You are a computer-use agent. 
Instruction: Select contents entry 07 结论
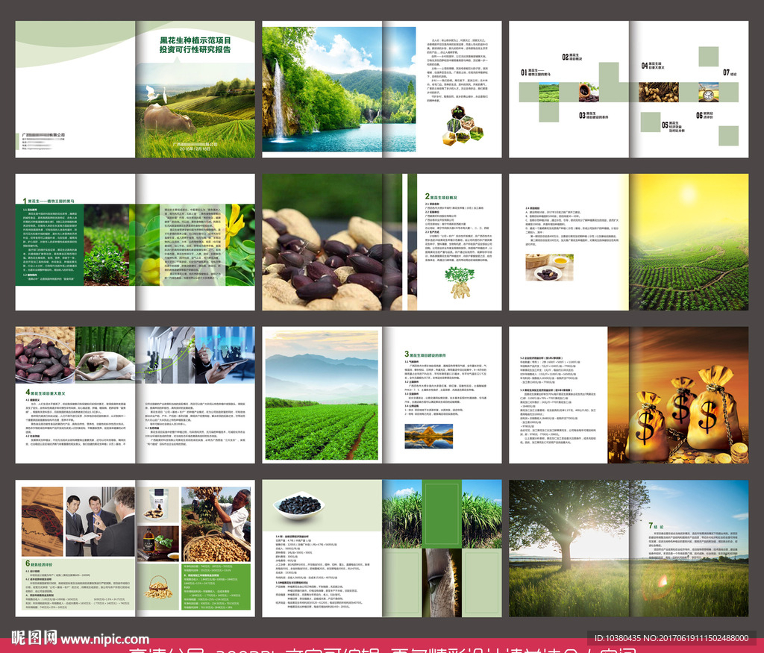(728, 73)
